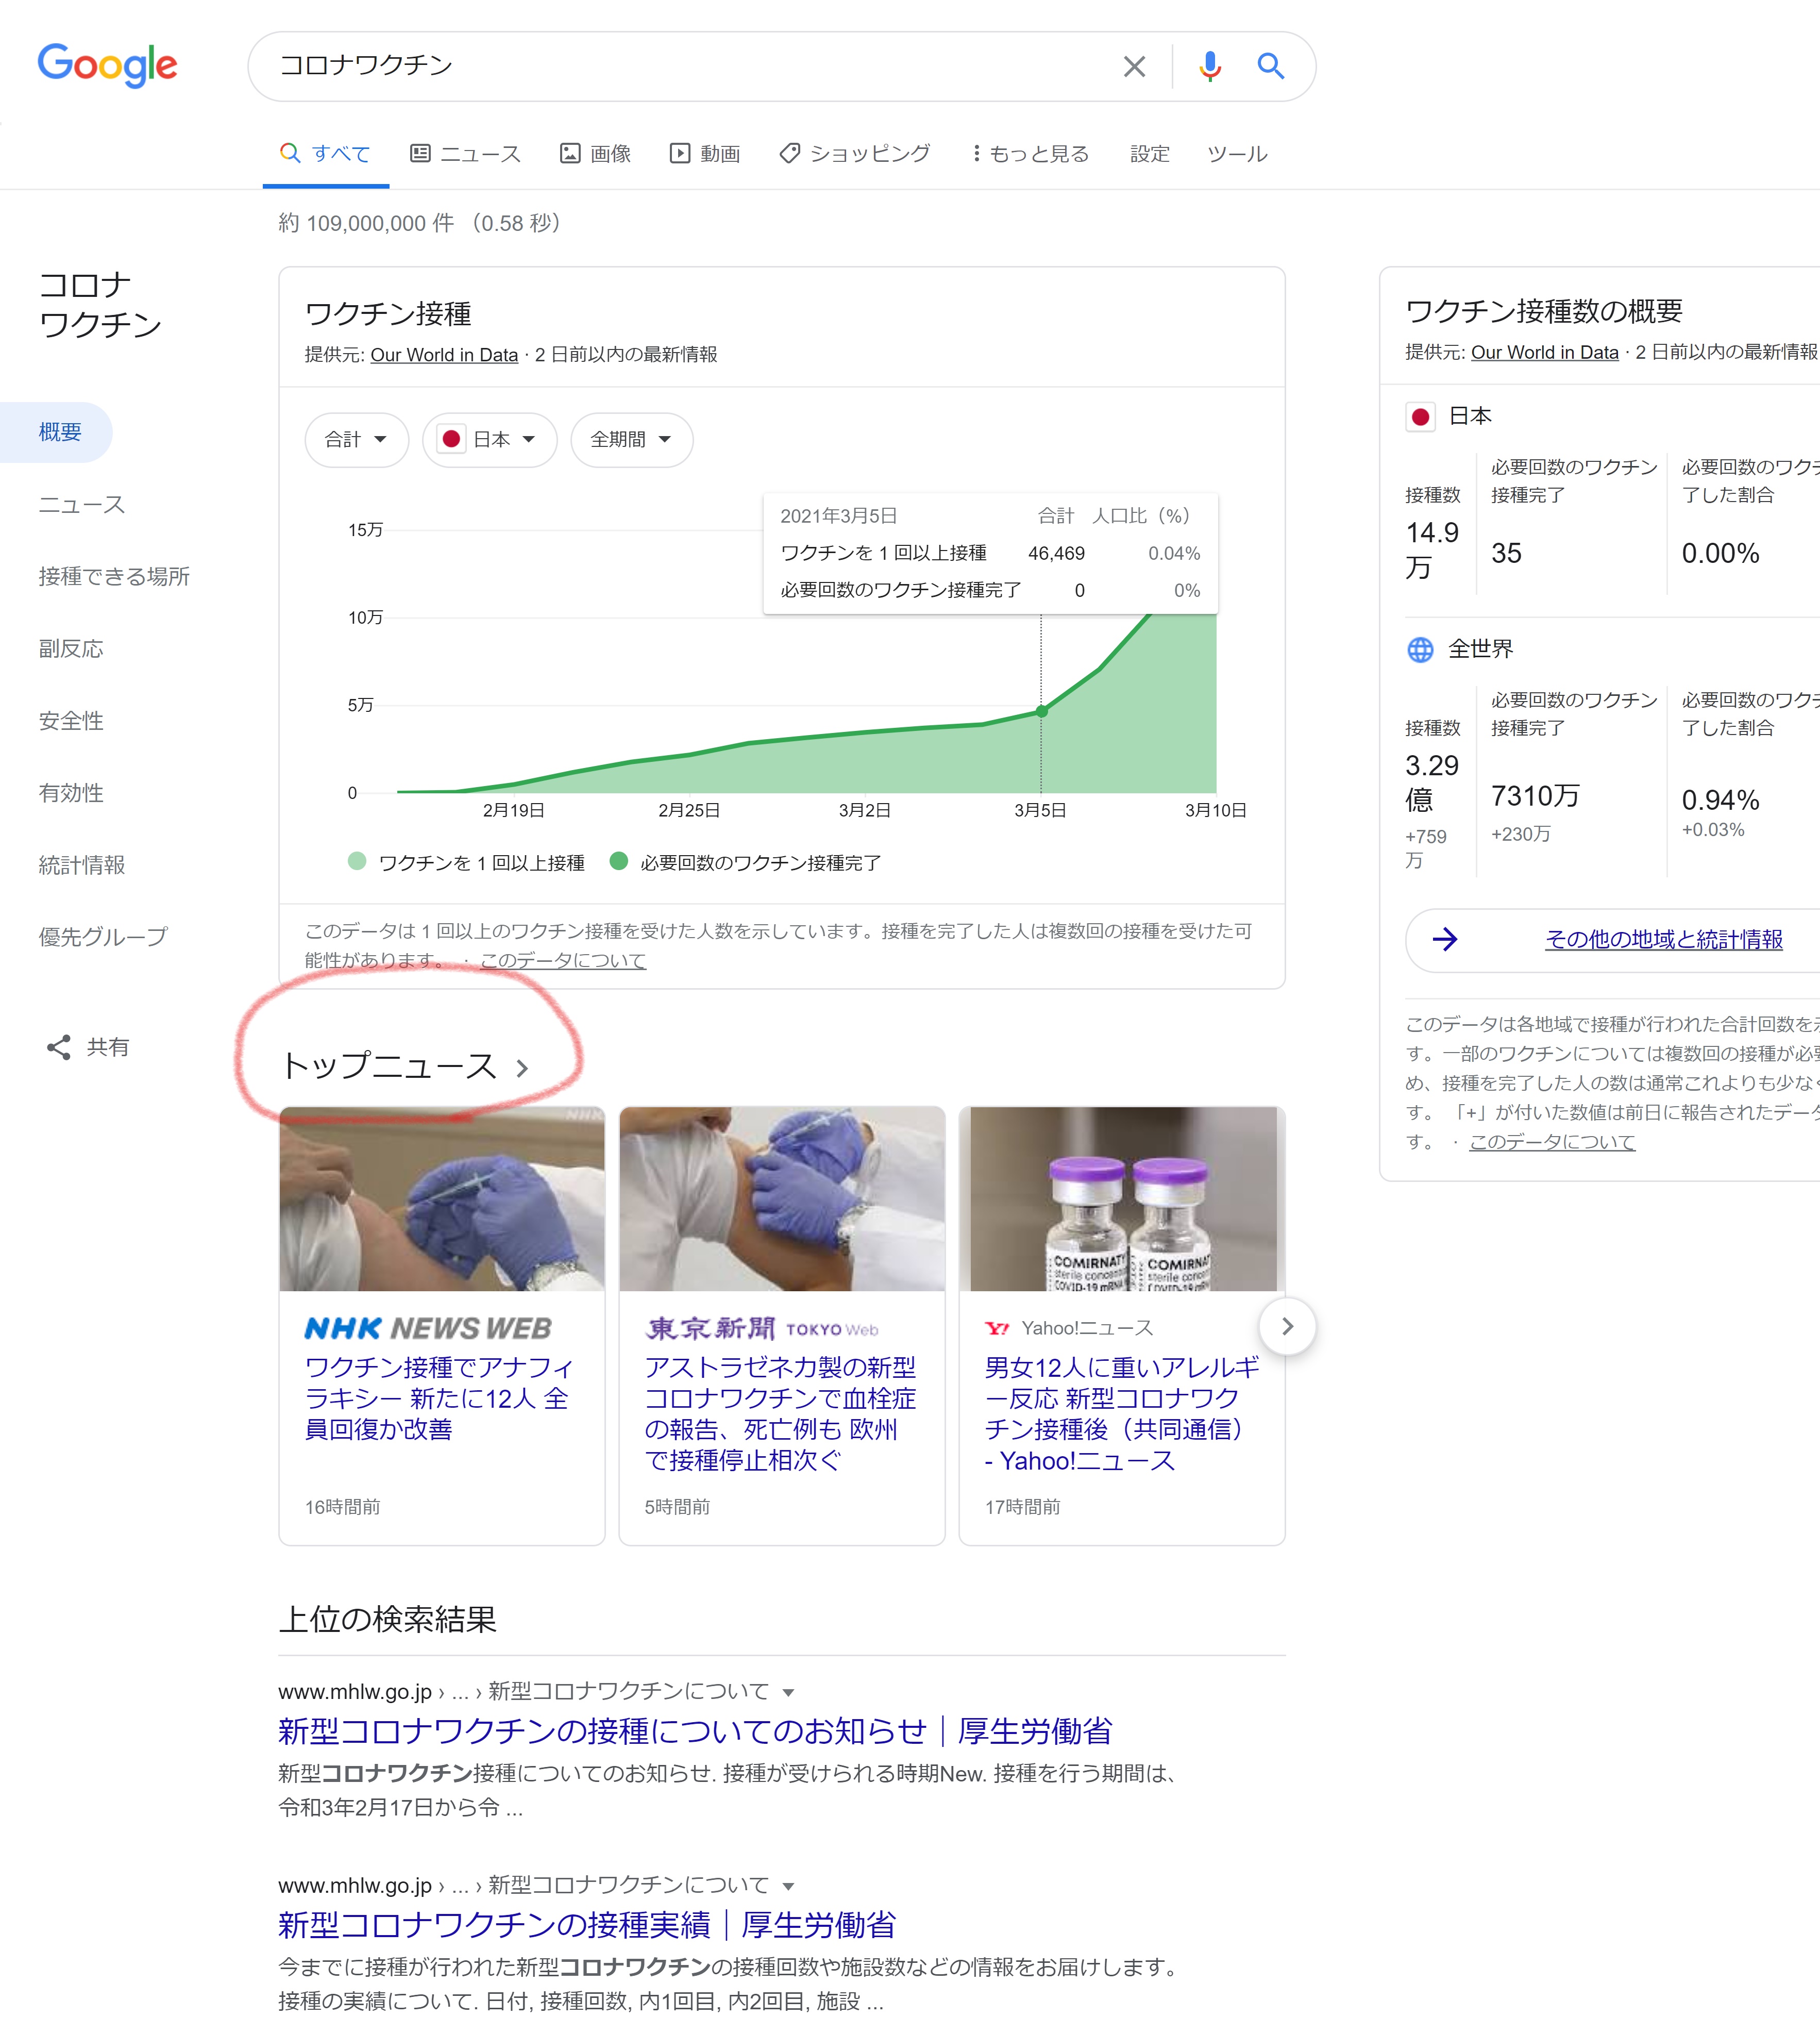1820x2033 pixels.
Task: Click the 上位の検索結果 heading
Action: click(x=388, y=1620)
